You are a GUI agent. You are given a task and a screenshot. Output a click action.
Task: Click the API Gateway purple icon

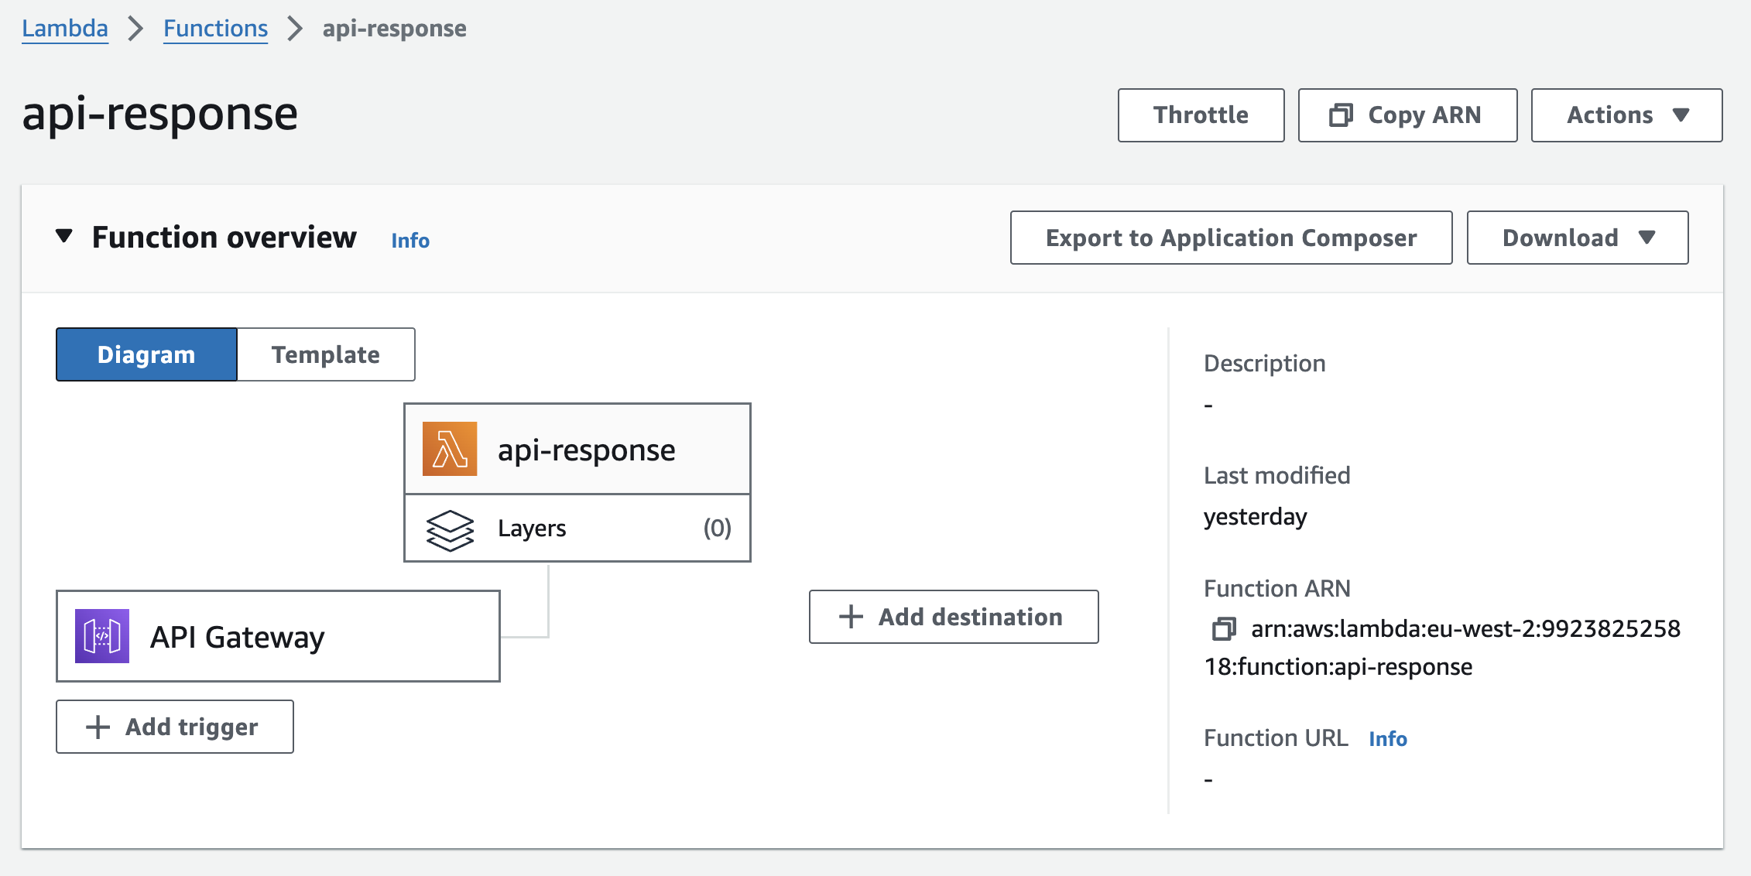point(102,636)
